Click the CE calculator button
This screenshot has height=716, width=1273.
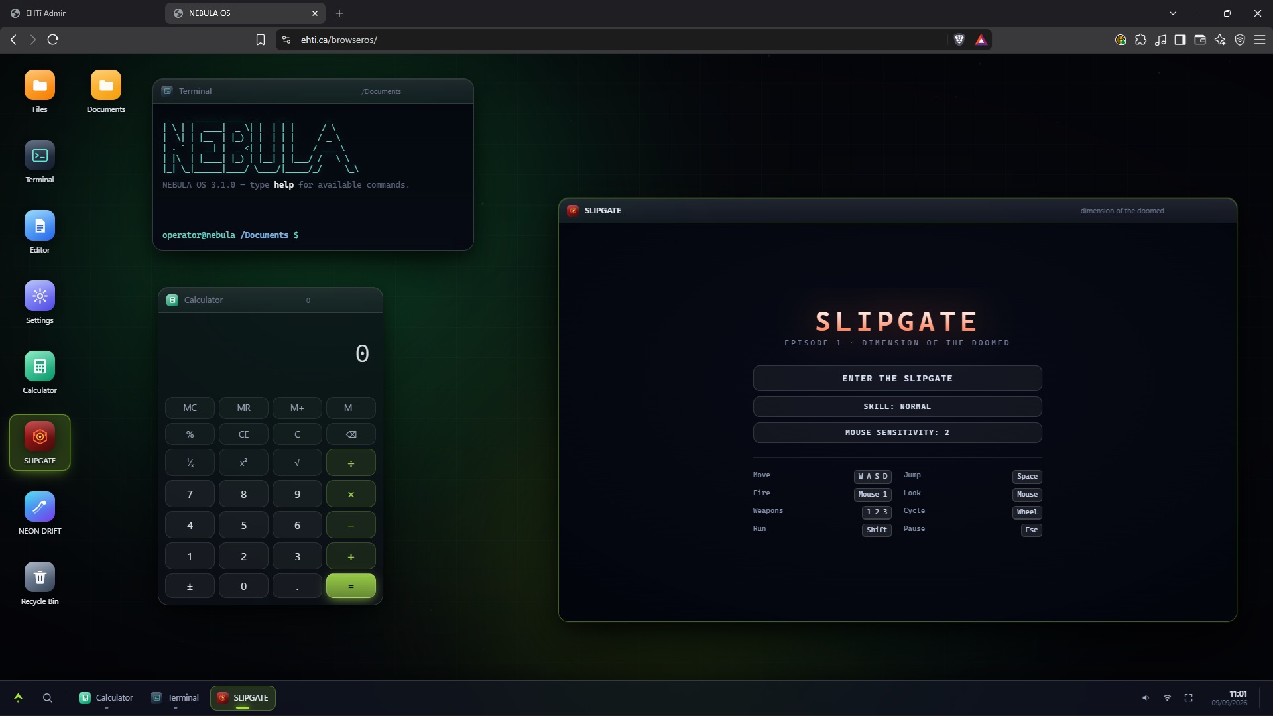[x=243, y=434]
